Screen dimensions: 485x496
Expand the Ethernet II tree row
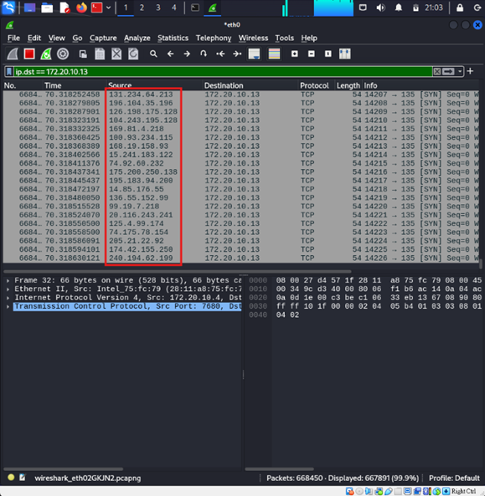pyautogui.click(x=8, y=289)
